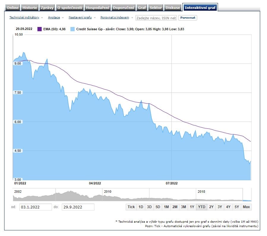Open Nastavení grafu dropdown
Viewport: 267px width, 236px height.
(80, 17)
